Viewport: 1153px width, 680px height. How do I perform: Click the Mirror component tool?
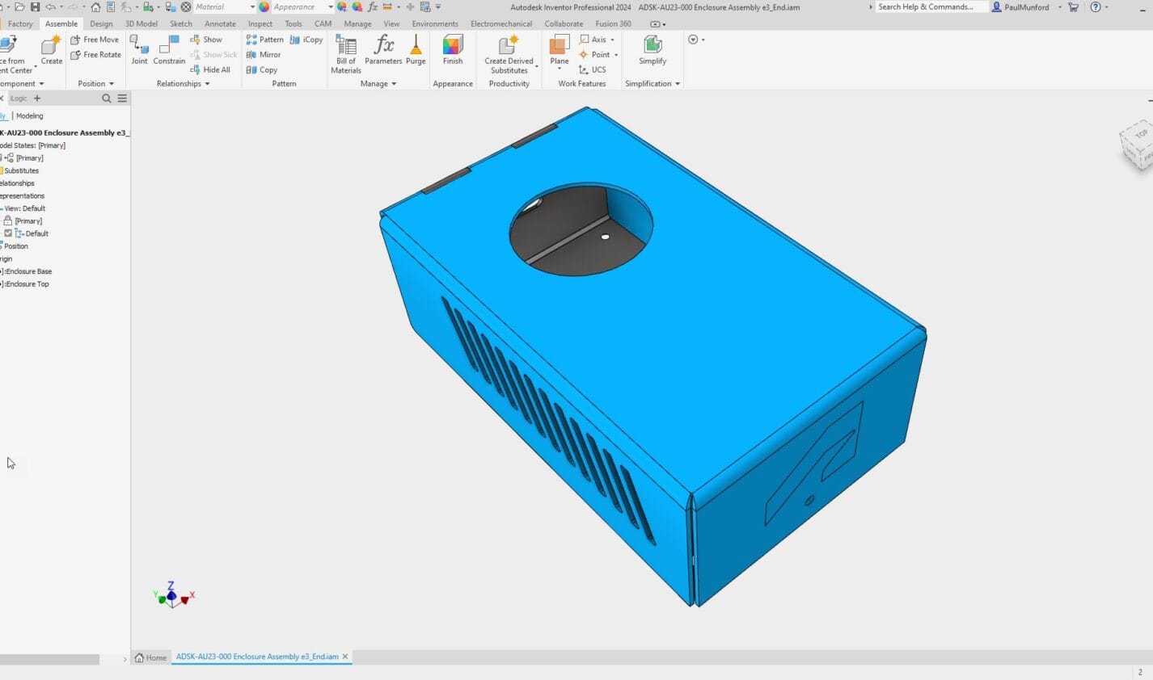264,55
